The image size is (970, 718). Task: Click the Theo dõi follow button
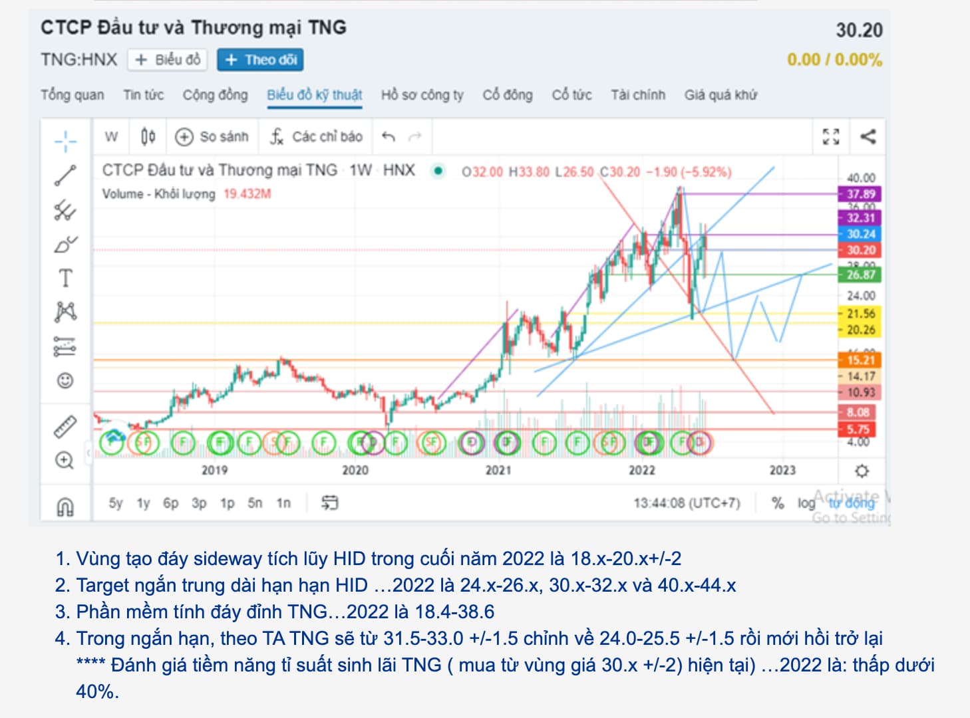tap(261, 60)
